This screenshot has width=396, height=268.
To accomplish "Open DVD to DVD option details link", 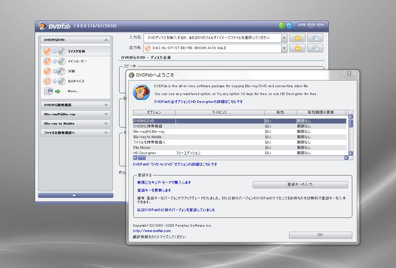I will pyautogui.click(x=175, y=164).
